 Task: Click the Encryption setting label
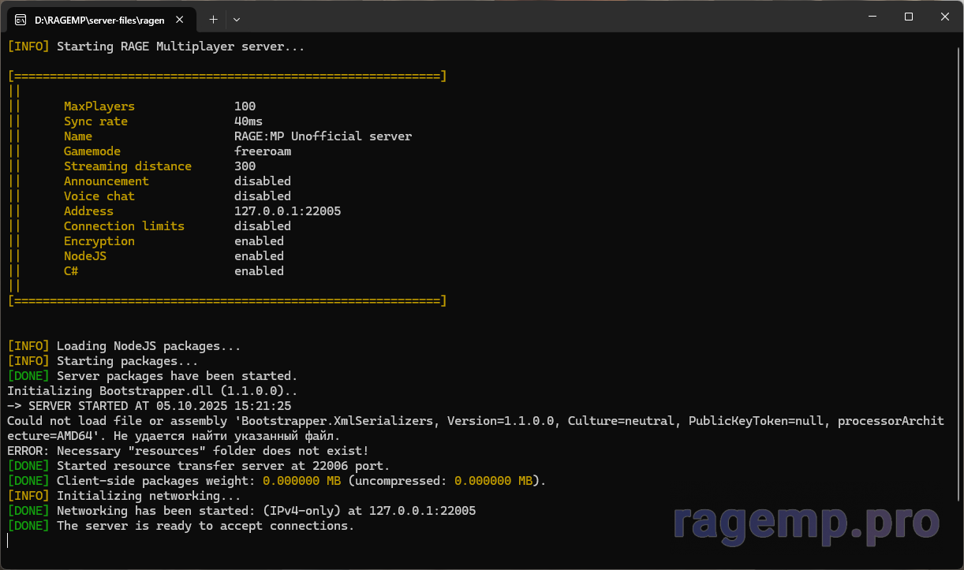pyautogui.click(x=99, y=241)
